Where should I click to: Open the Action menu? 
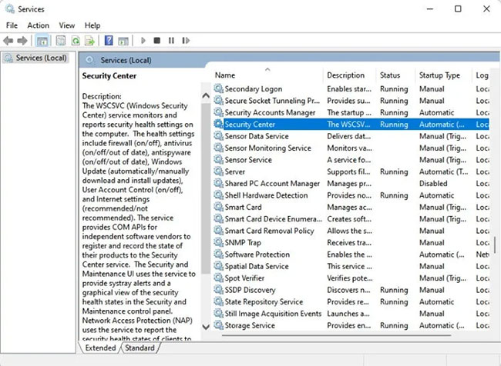point(38,25)
